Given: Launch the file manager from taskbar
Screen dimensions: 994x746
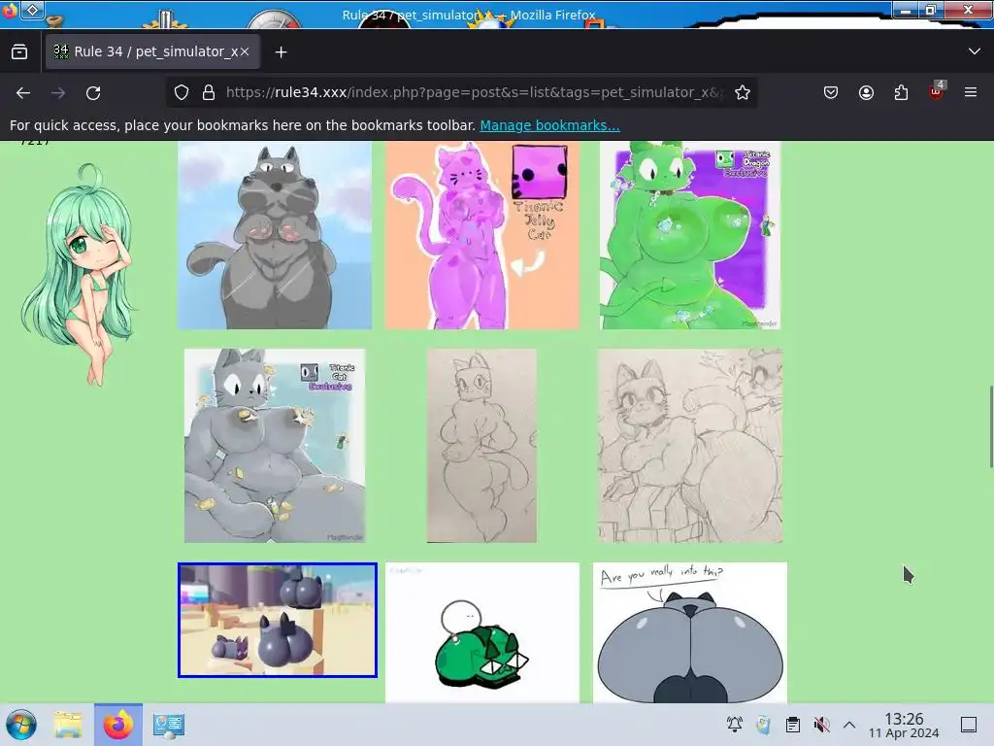Looking at the screenshot, I should click(x=68, y=725).
